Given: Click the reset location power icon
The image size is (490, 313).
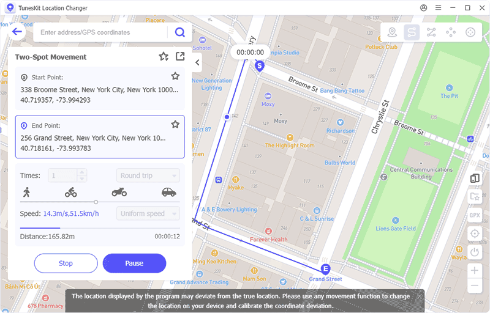Looking at the screenshot, I should 475,252.
